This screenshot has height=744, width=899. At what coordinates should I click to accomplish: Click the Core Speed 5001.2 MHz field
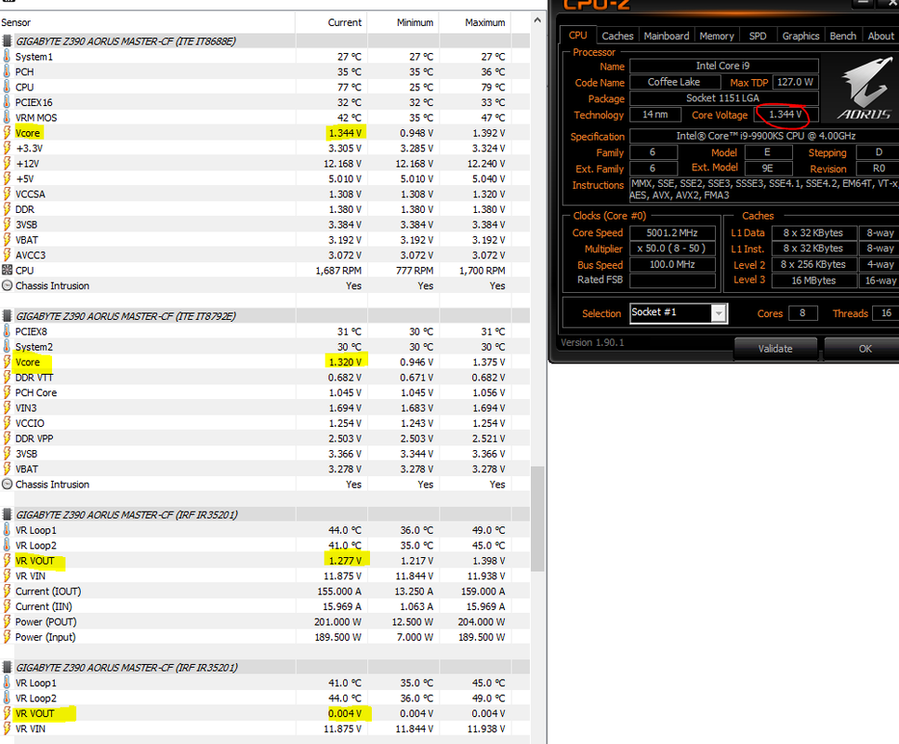click(672, 232)
